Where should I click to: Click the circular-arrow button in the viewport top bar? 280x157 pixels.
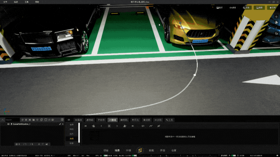click(233, 8)
